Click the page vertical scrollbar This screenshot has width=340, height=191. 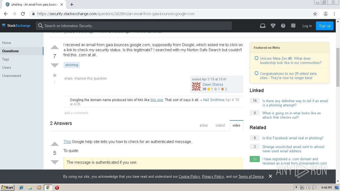(x=338, y=67)
